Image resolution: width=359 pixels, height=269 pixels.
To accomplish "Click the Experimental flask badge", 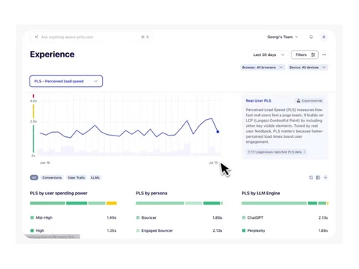I will [x=309, y=100].
